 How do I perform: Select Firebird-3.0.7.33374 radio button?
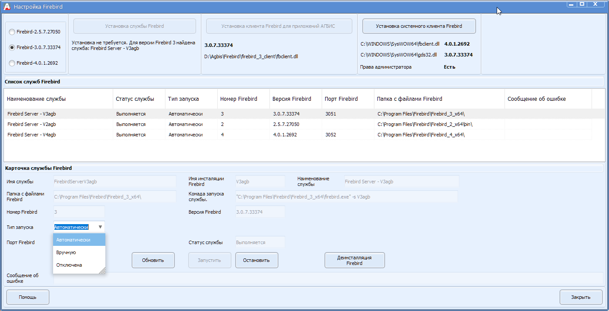tap(34, 47)
